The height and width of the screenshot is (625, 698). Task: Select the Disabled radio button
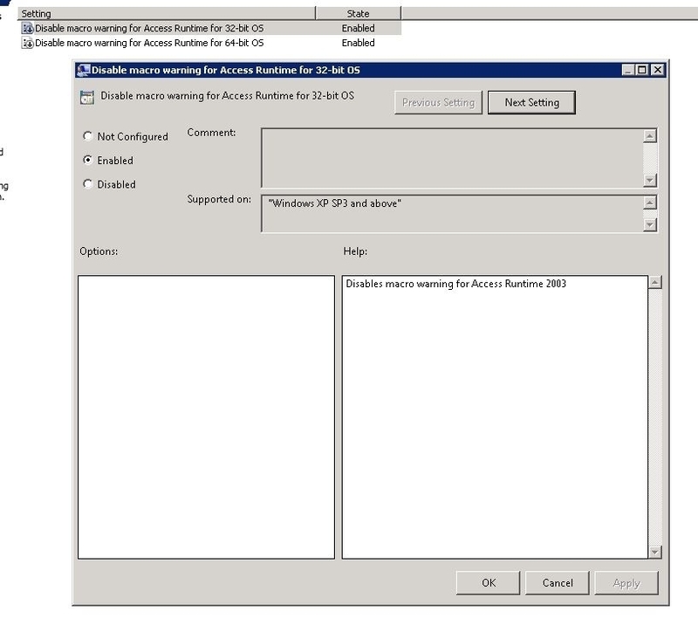86,184
